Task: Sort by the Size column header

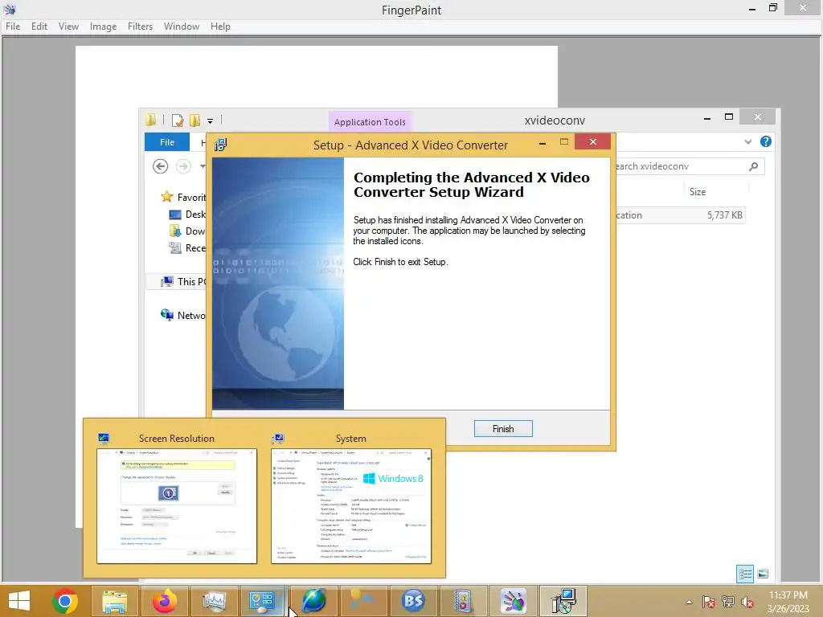Action: click(698, 192)
